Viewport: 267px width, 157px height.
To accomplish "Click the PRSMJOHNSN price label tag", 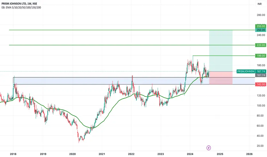I will click(x=246, y=71).
